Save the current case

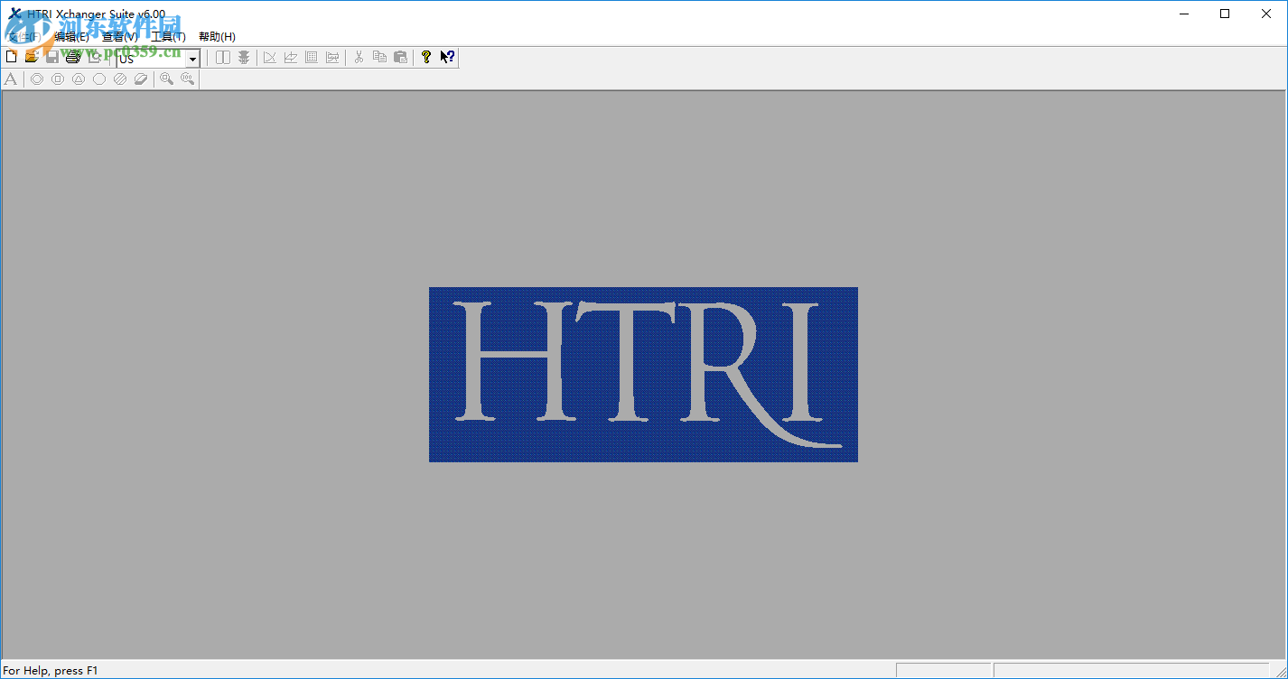(51, 56)
